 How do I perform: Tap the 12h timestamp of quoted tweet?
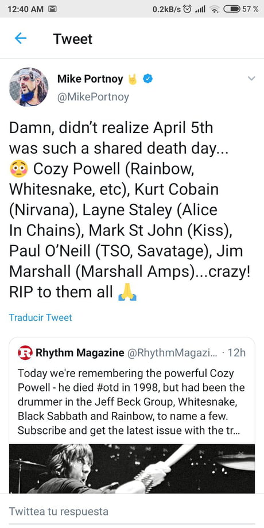tap(236, 352)
